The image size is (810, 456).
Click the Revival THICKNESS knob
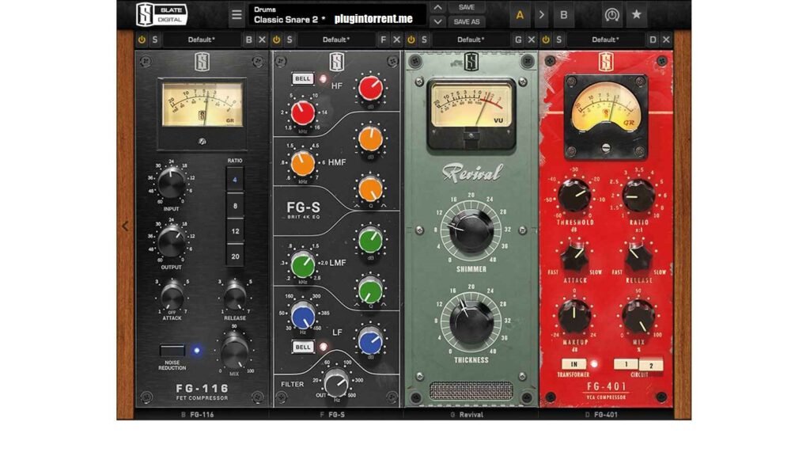(x=471, y=322)
